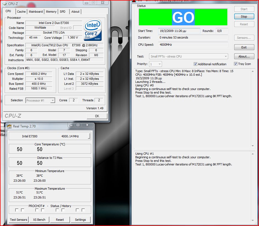Tick the leftmost PROCHOT# status checkbox
This screenshot has width=259, height=226.
[x=17, y=210]
